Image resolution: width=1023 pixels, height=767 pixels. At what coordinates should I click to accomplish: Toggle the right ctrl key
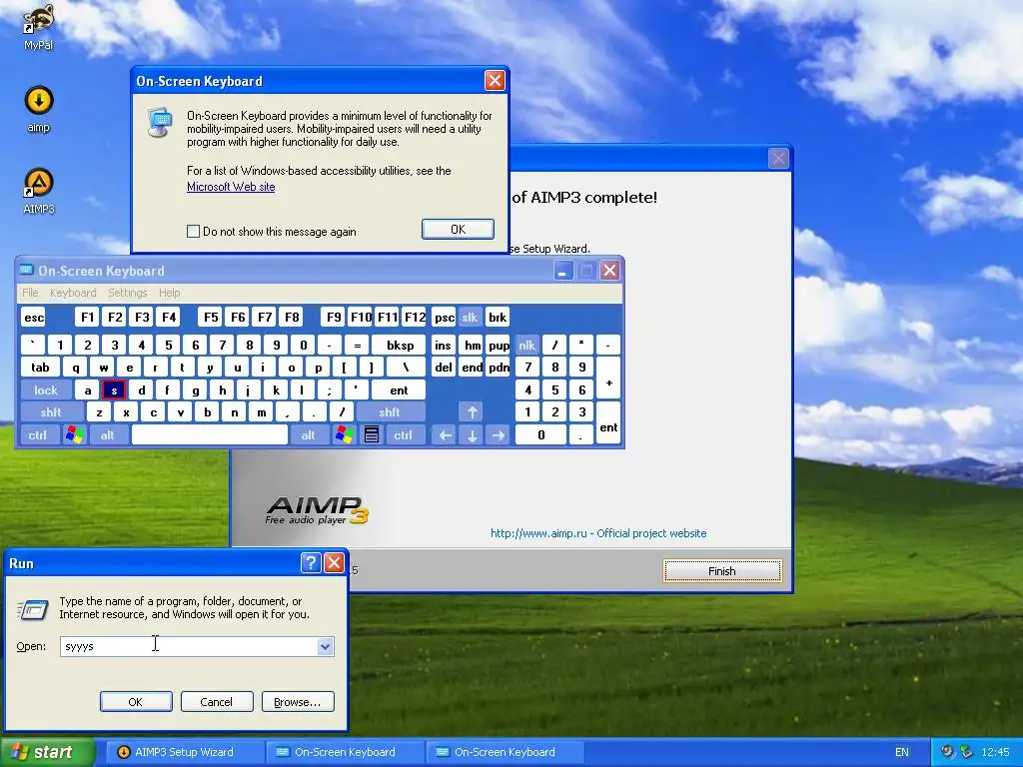(404, 435)
